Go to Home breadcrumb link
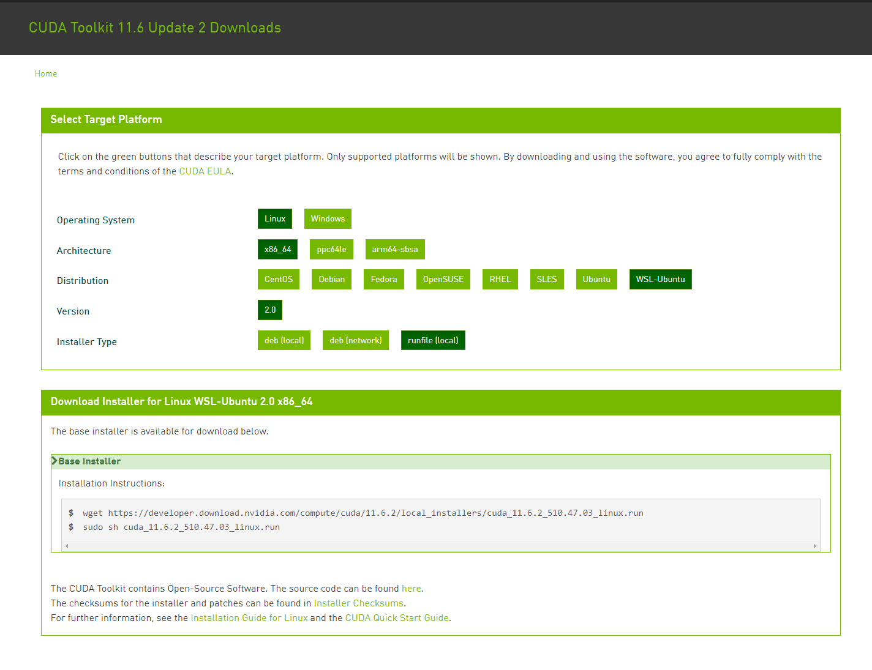Viewport: 872px width, 670px height. [x=46, y=73]
